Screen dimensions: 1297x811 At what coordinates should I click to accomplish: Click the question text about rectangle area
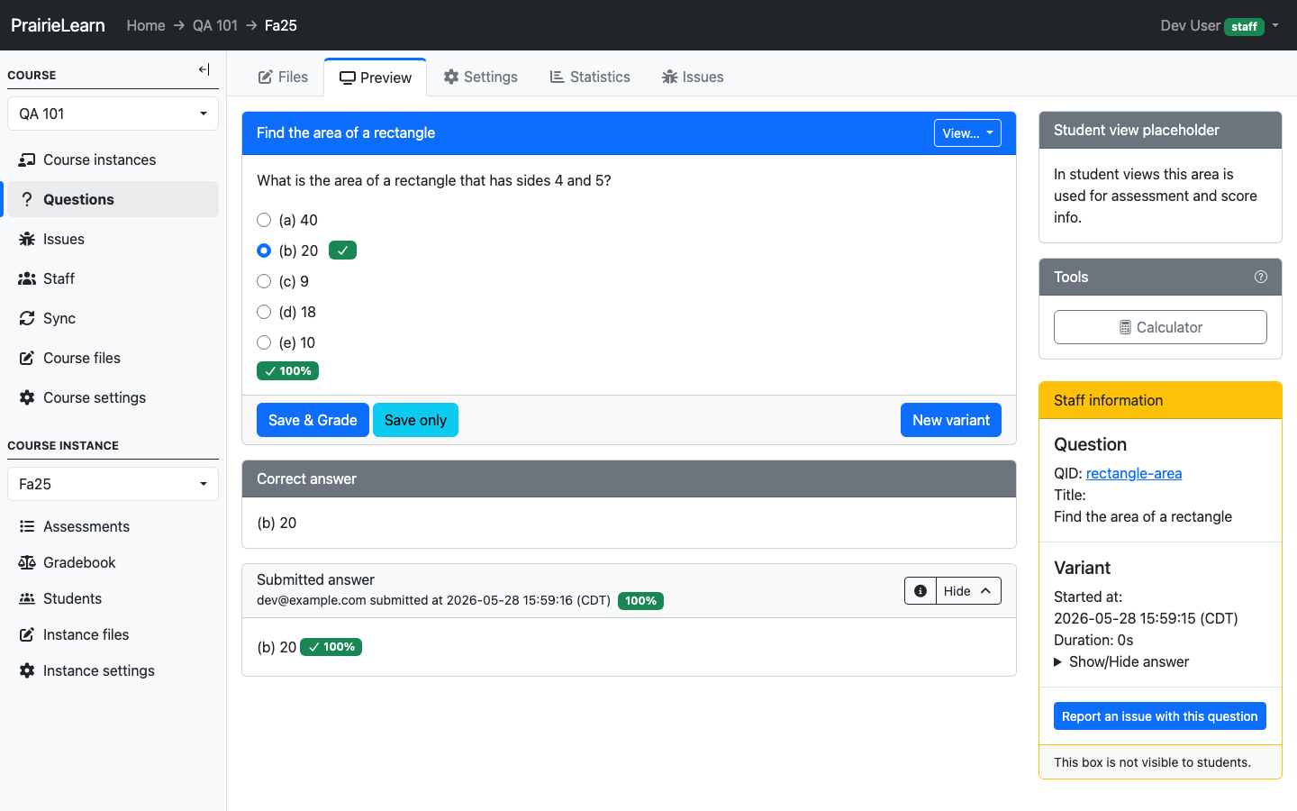[434, 180]
